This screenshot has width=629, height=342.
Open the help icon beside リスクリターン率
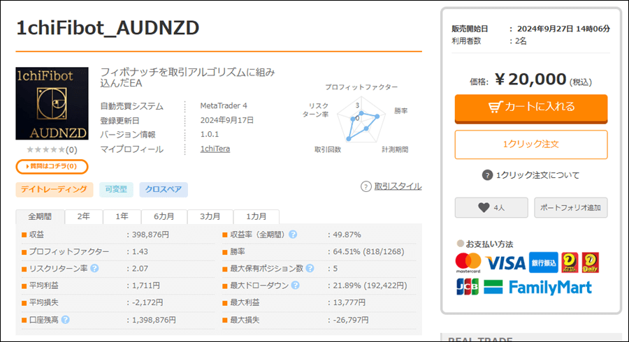pos(94,268)
